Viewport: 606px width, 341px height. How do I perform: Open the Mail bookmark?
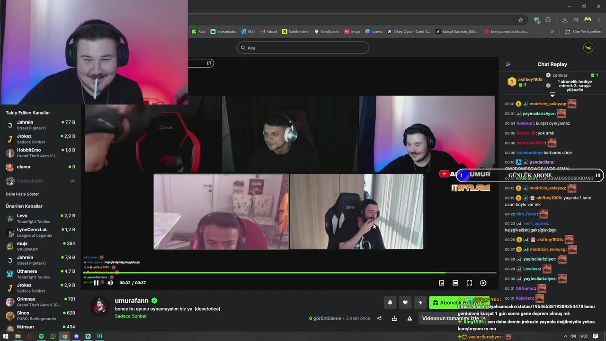tap(248, 32)
